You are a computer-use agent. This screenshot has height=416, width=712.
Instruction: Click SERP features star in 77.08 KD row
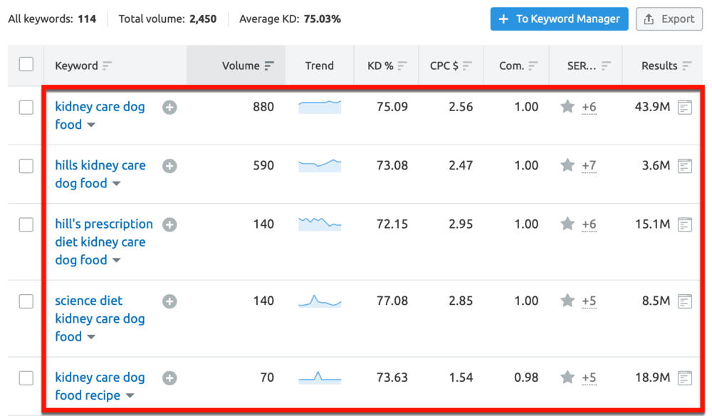point(567,300)
